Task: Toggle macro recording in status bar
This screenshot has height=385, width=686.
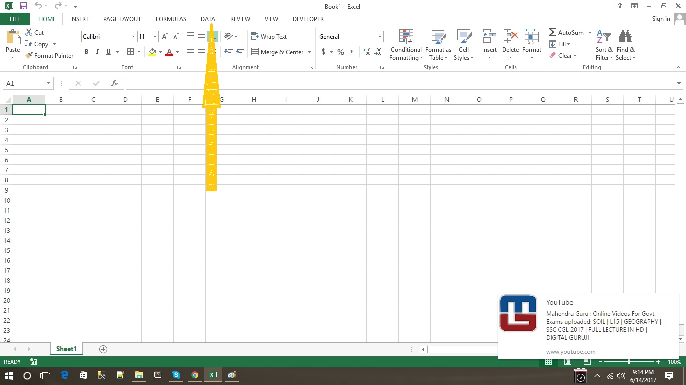Action: click(34, 362)
